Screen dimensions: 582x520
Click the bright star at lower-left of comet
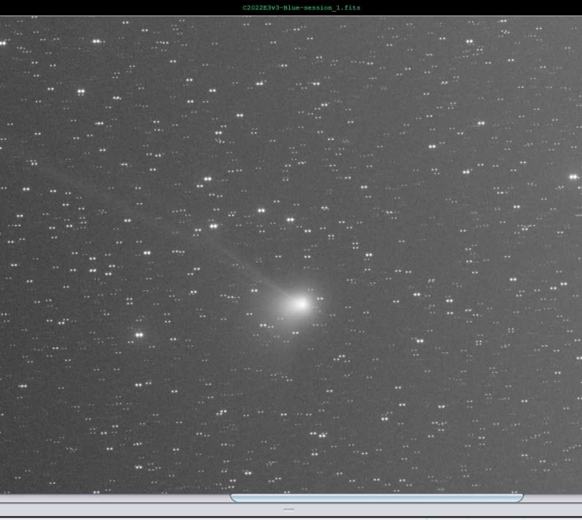(x=139, y=334)
